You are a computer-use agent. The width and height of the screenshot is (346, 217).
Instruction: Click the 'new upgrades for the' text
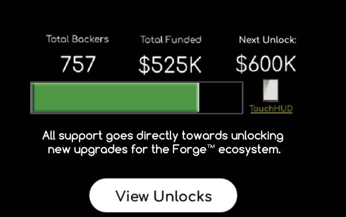pyautogui.click(x=109, y=150)
